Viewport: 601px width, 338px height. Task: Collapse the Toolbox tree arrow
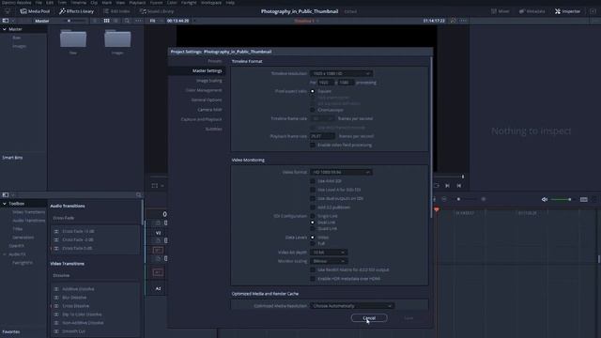point(4,204)
